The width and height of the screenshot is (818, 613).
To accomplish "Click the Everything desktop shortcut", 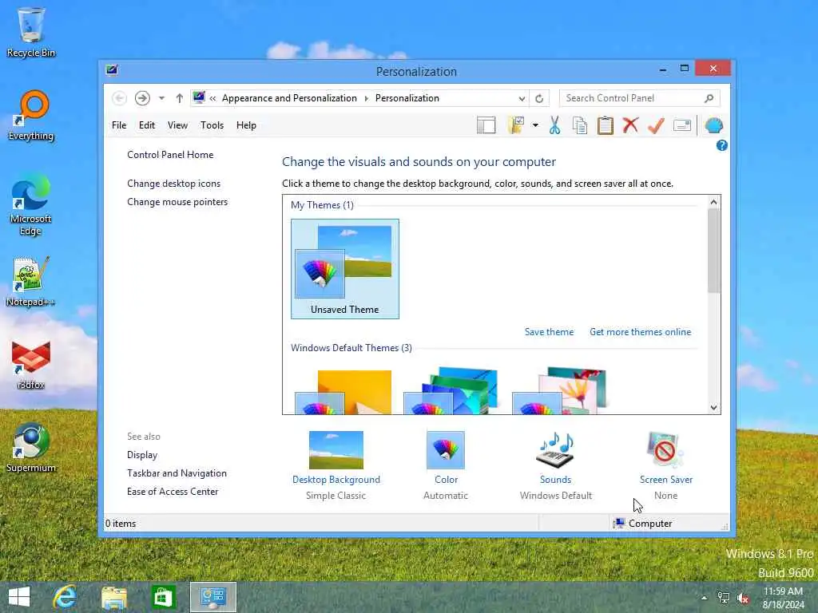I will (x=31, y=116).
